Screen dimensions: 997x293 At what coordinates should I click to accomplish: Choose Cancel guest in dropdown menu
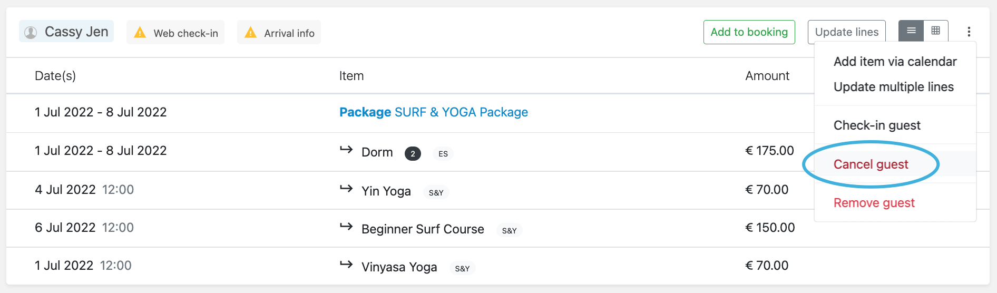pyautogui.click(x=871, y=164)
